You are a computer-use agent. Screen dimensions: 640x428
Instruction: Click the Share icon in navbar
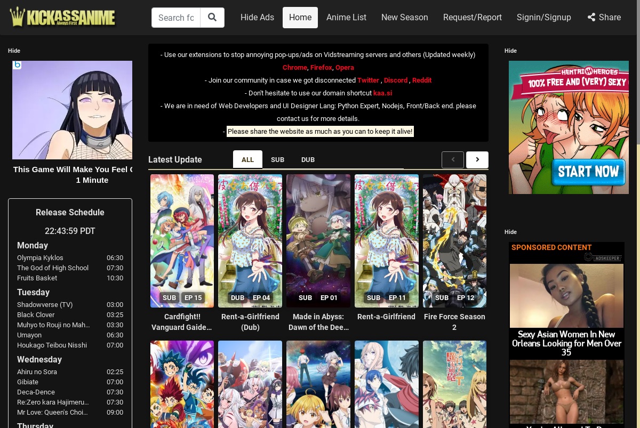click(x=591, y=18)
